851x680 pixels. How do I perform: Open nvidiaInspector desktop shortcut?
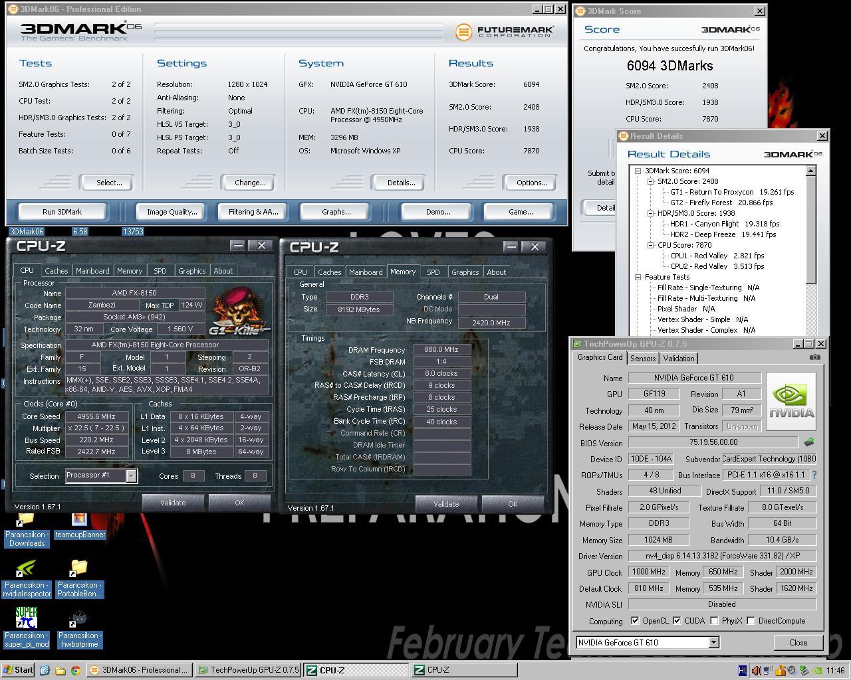tap(27, 578)
